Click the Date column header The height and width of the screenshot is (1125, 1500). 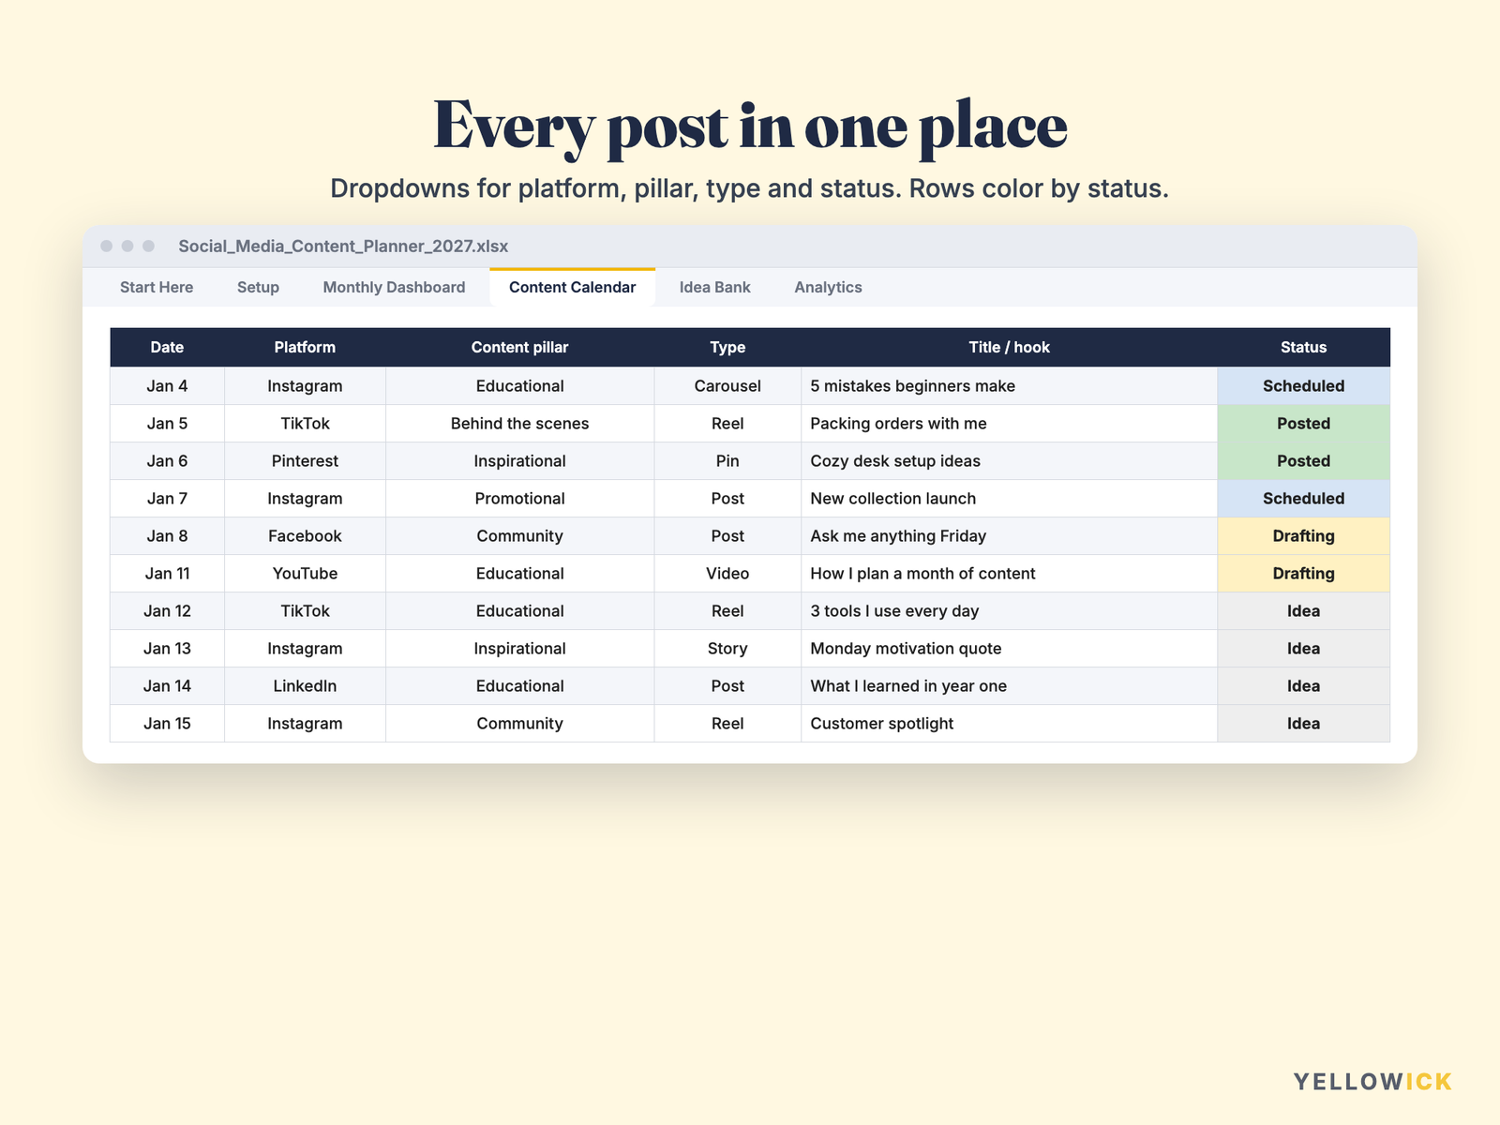pos(167,347)
